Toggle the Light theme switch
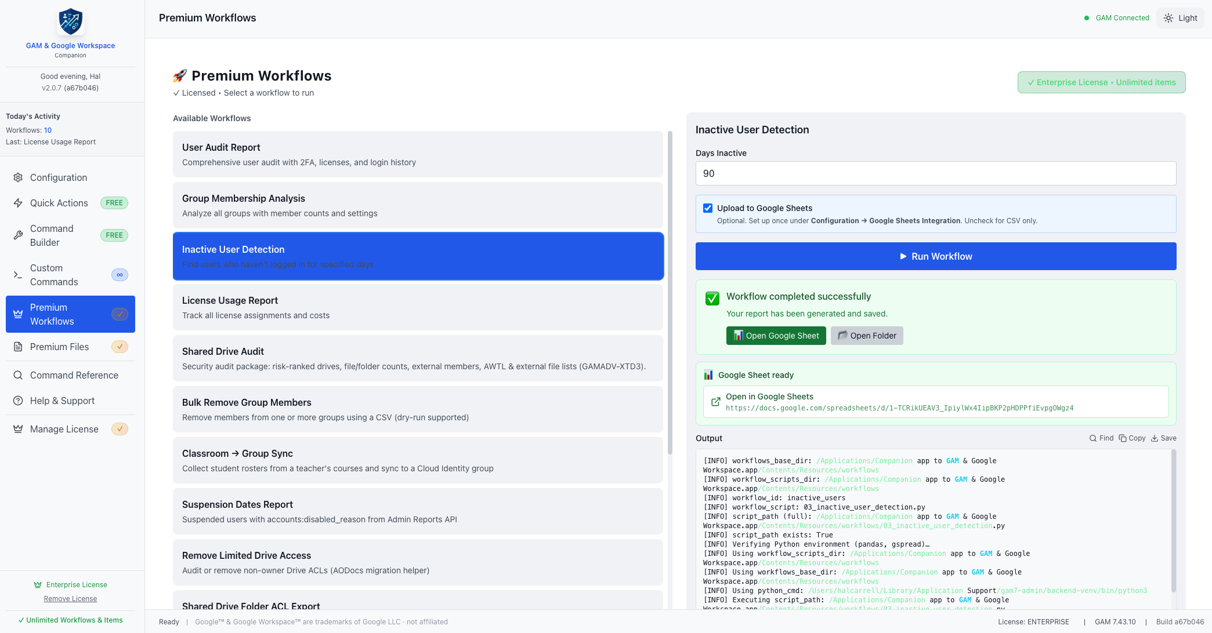This screenshot has height=633, width=1212. tap(1180, 18)
